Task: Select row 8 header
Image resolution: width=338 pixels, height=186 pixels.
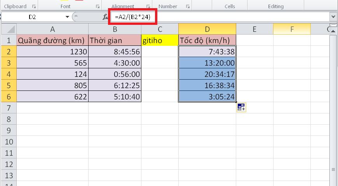Action: pos(9,119)
